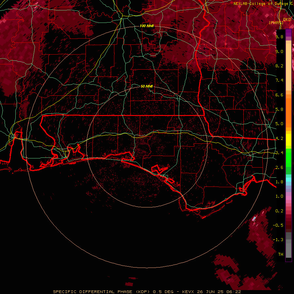
Task: Click the pink swatch in the color bar
Action: click(288, 198)
